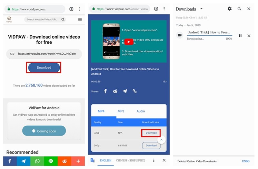Click the video camera icon of the download
The height and width of the screenshot is (169, 258).
click(x=180, y=35)
